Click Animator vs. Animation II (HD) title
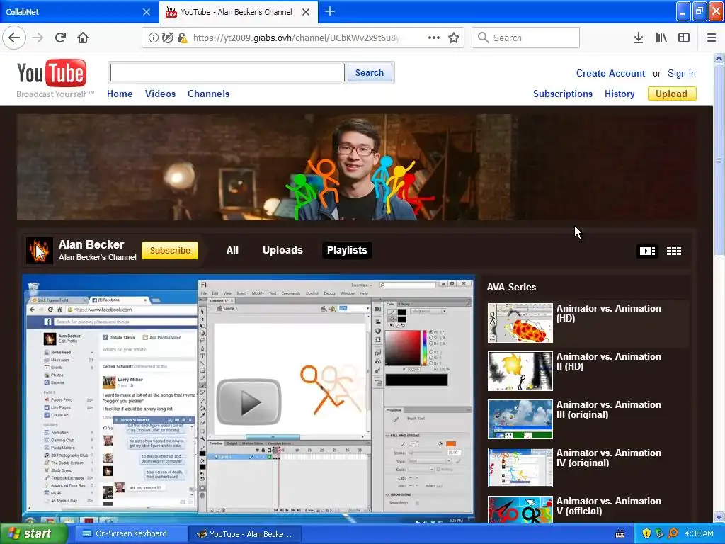The image size is (725, 544). (x=608, y=361)
